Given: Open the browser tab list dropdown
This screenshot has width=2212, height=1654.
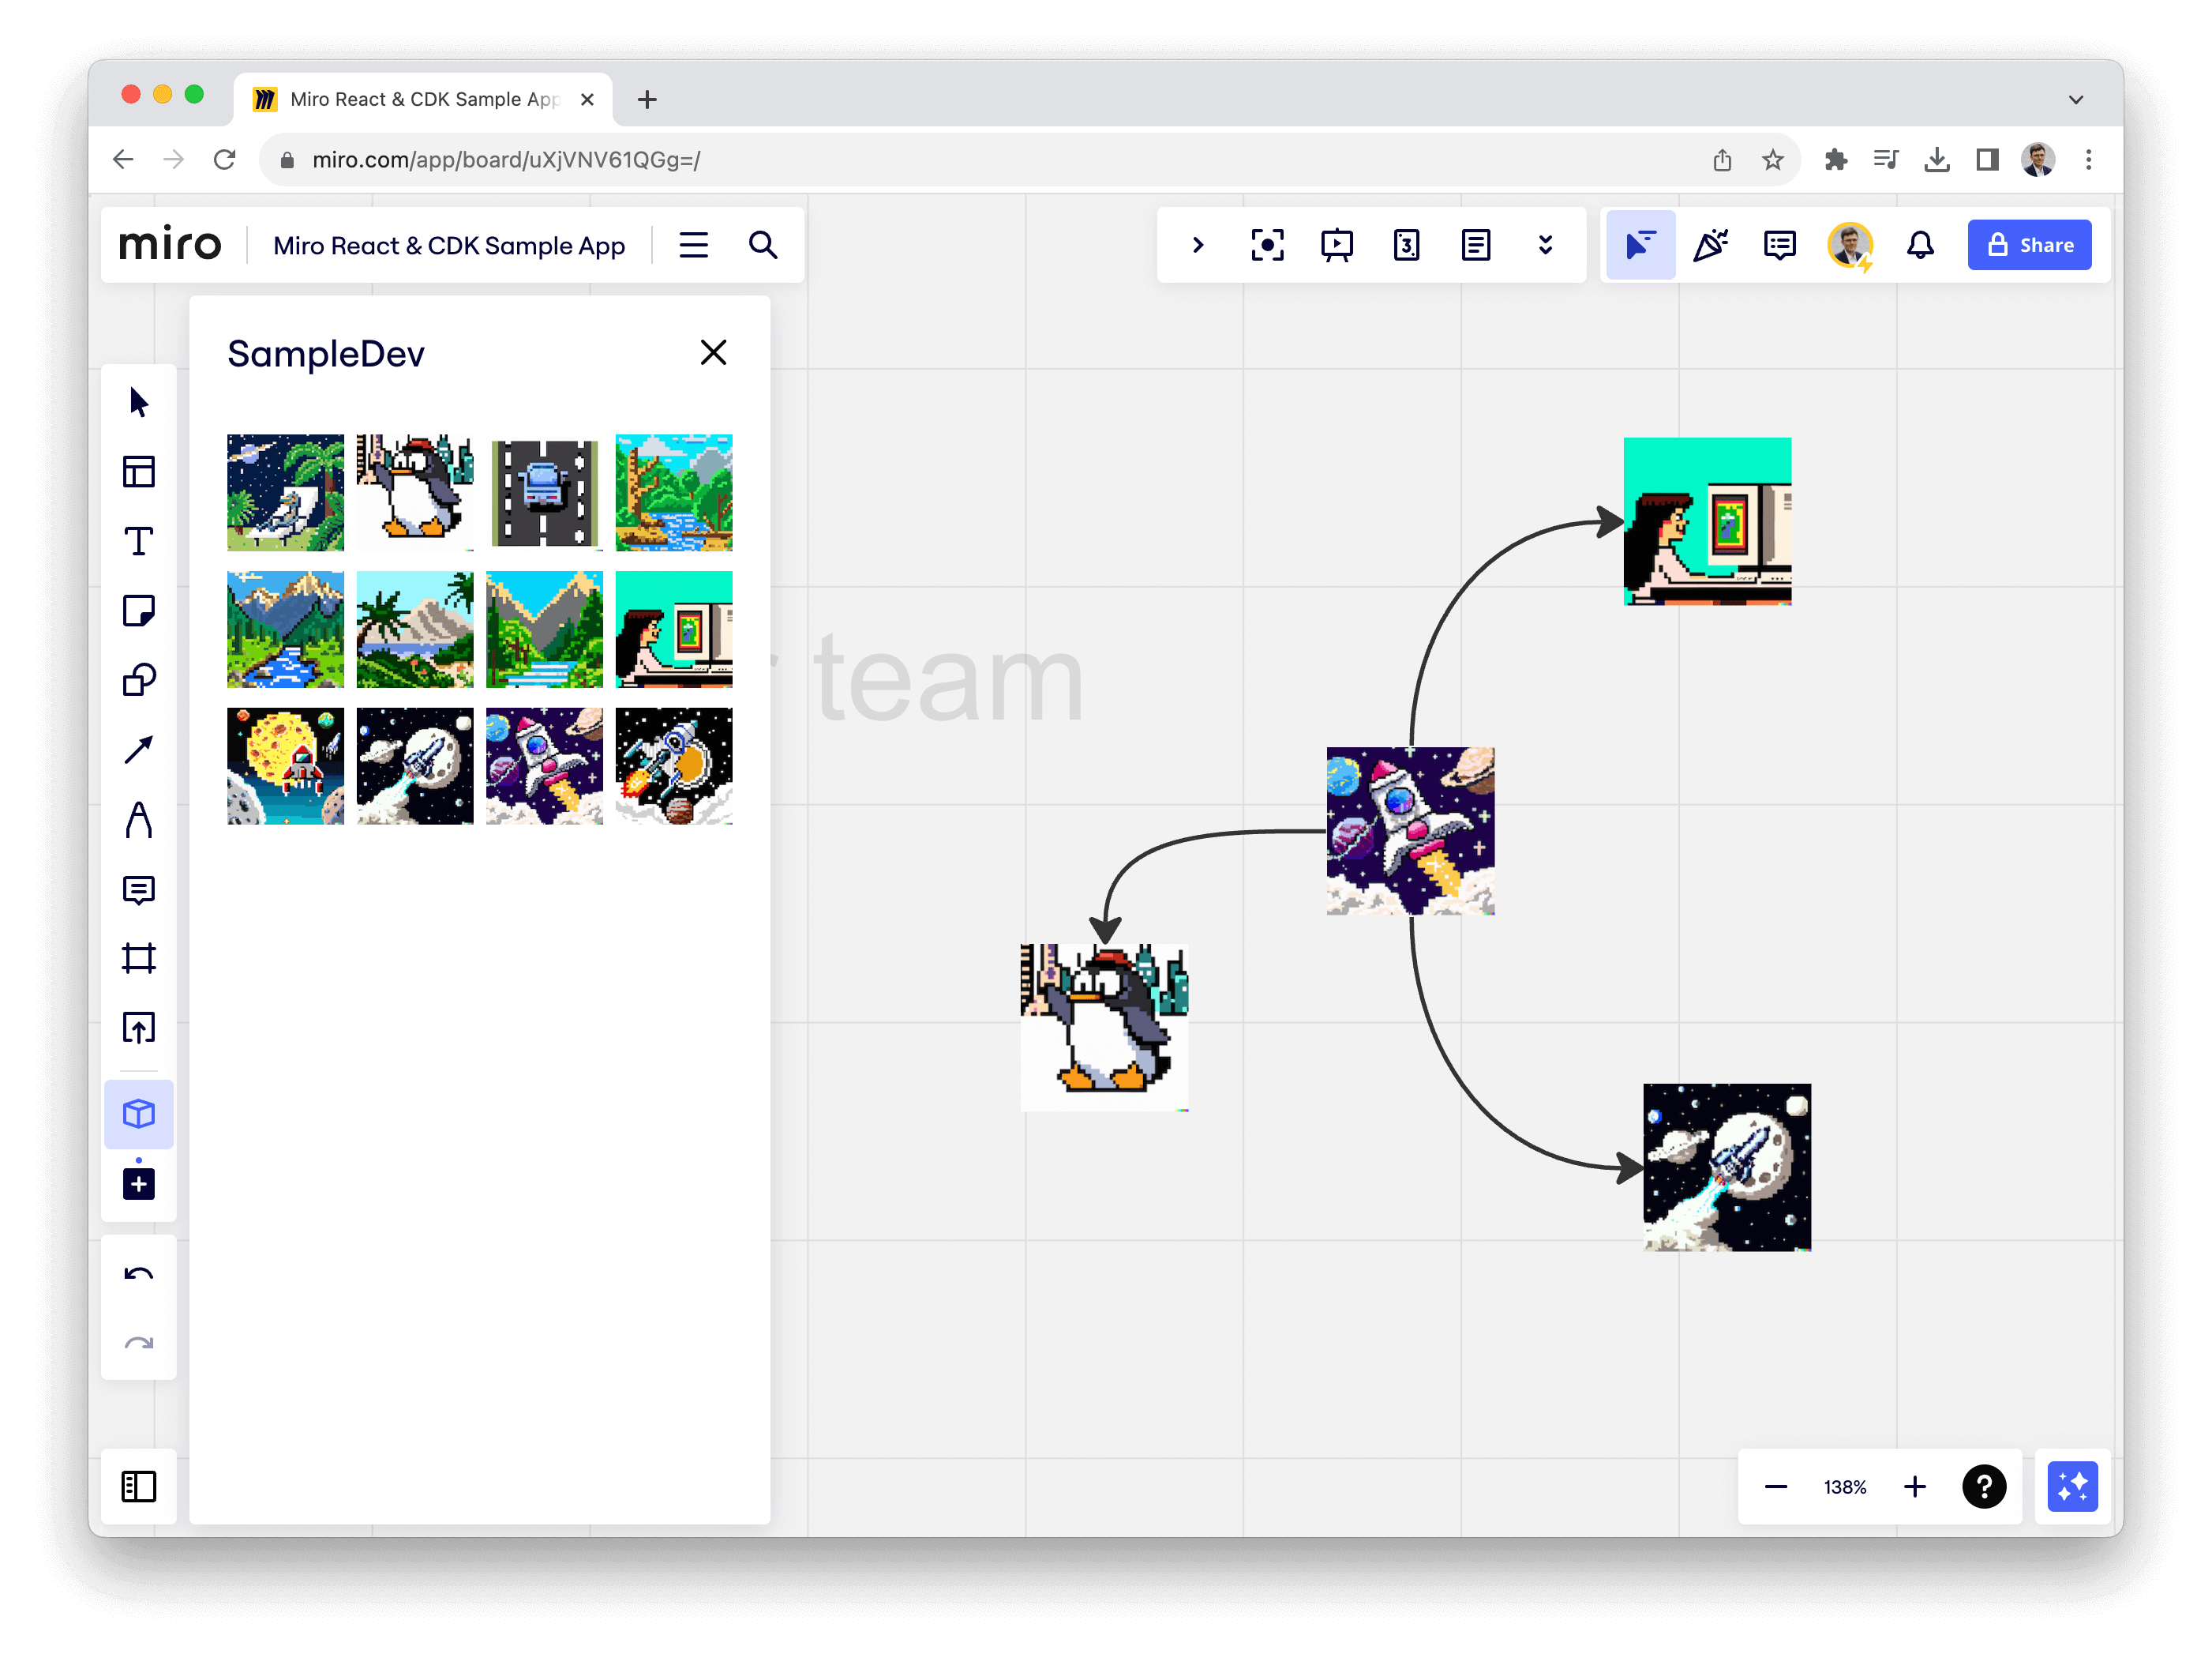Looking at the screenshot, I should [x=2075, y=99].
